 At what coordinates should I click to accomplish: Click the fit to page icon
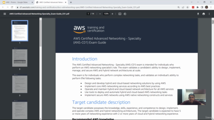point(120,14)
